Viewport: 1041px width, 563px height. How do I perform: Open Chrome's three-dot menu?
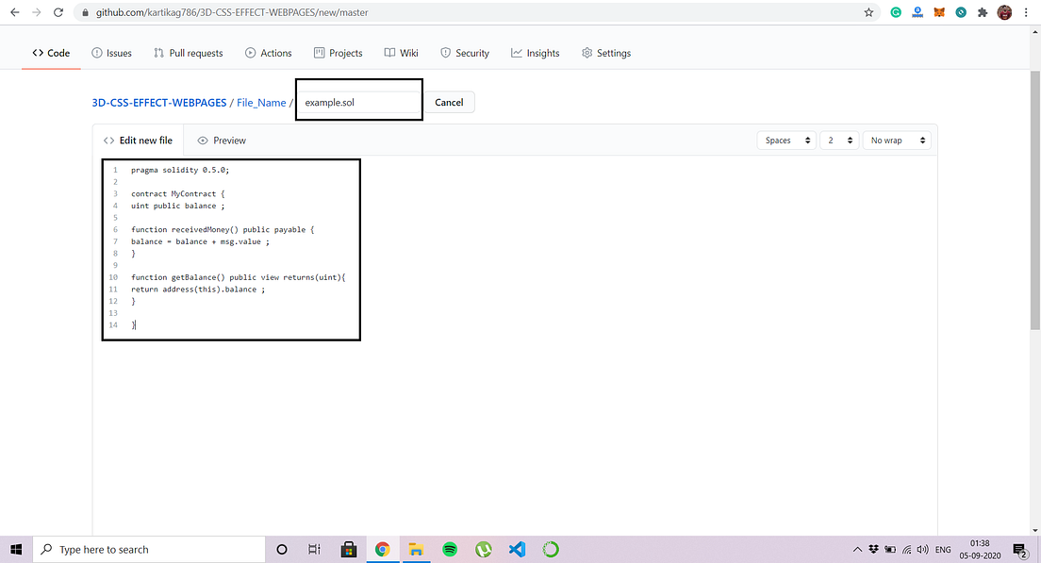click(1026, 12)
